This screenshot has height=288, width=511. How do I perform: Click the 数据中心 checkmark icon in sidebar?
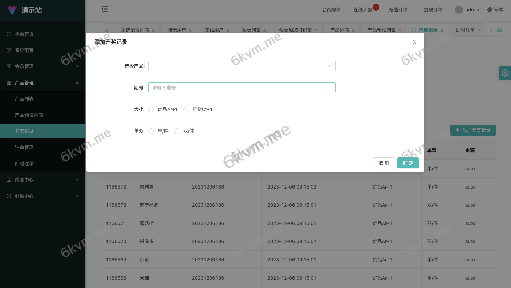(8, 196)
